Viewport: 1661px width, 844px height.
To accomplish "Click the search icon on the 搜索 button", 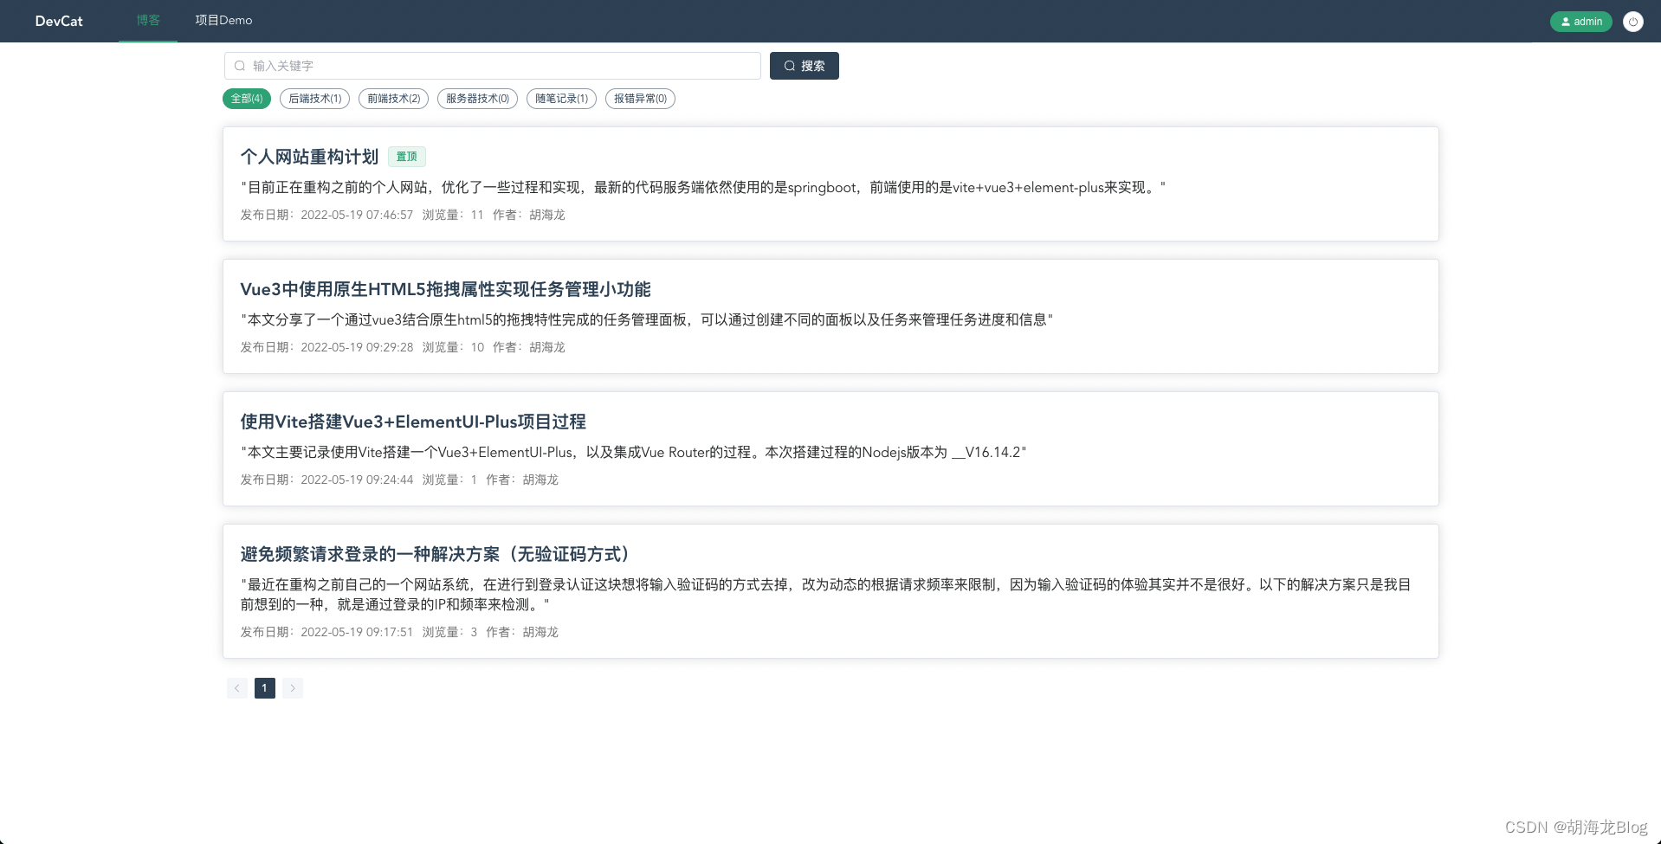I will (x=789, y=66).
